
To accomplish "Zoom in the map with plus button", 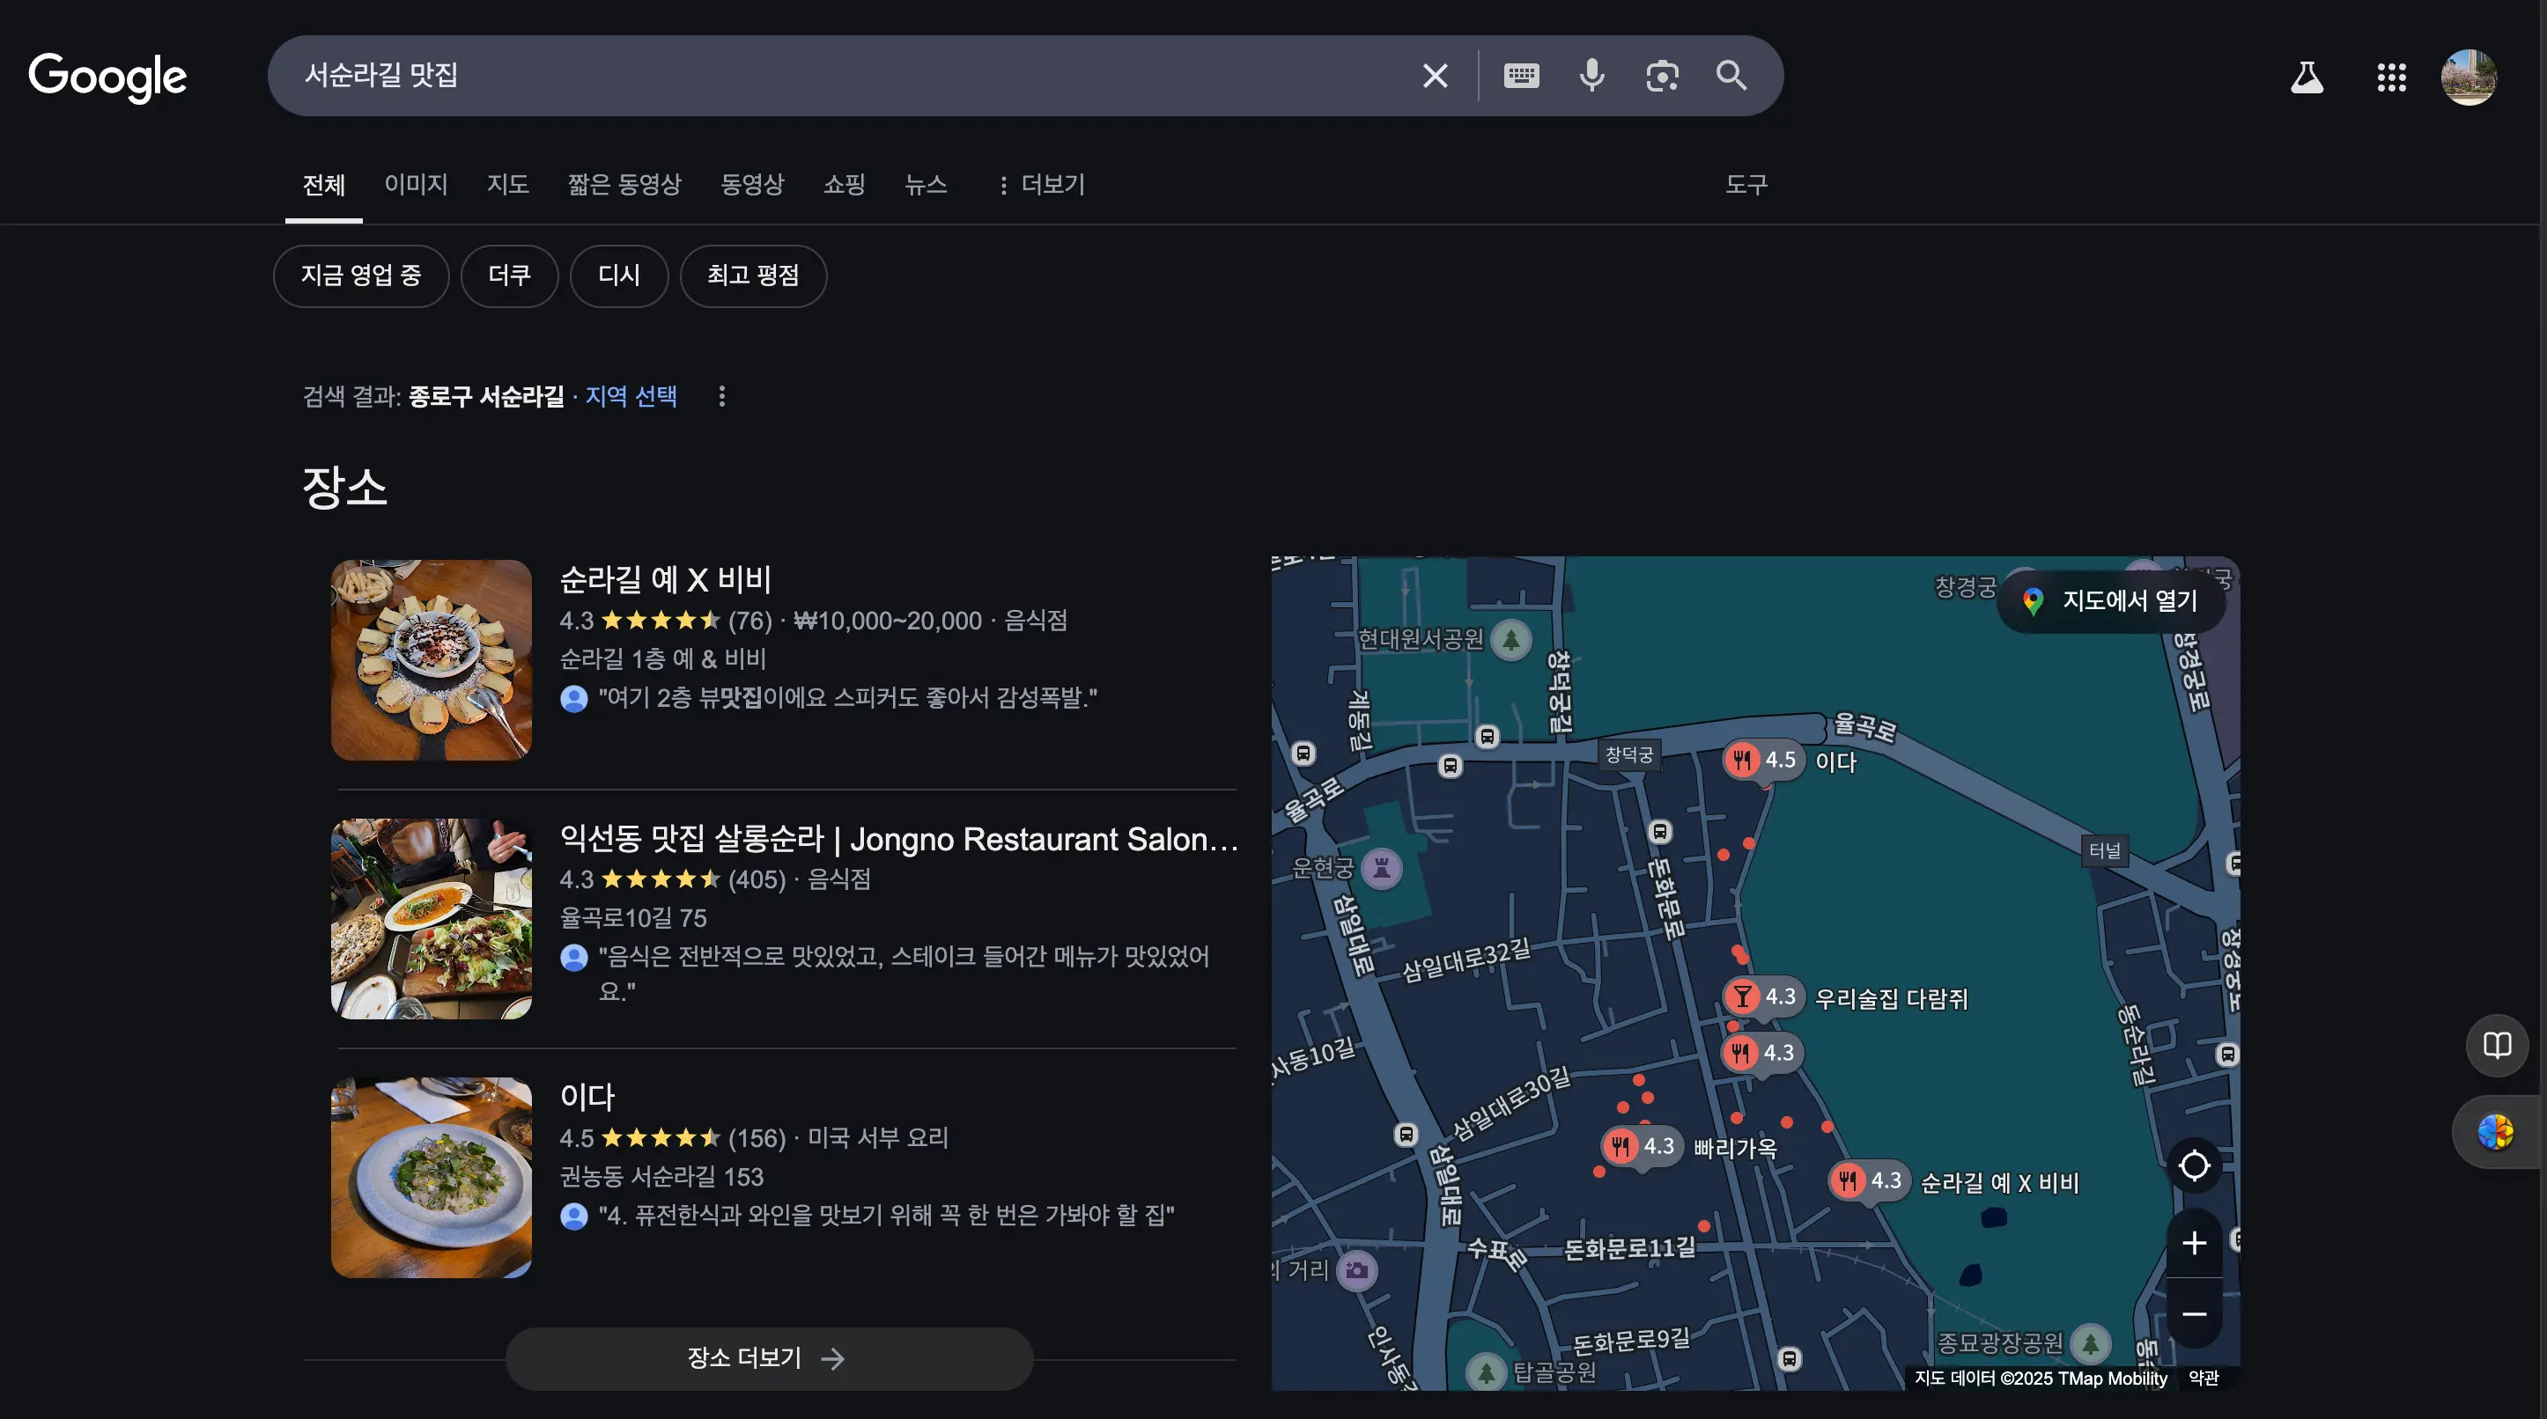I will (2194, 1243).
